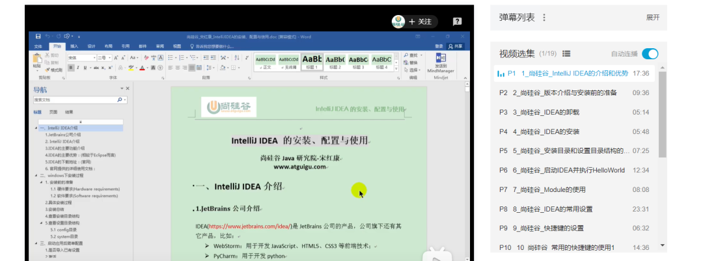The width and height of the screenshot is (703, 261).
Task: Click the red font color button
Action: (142, 68)
